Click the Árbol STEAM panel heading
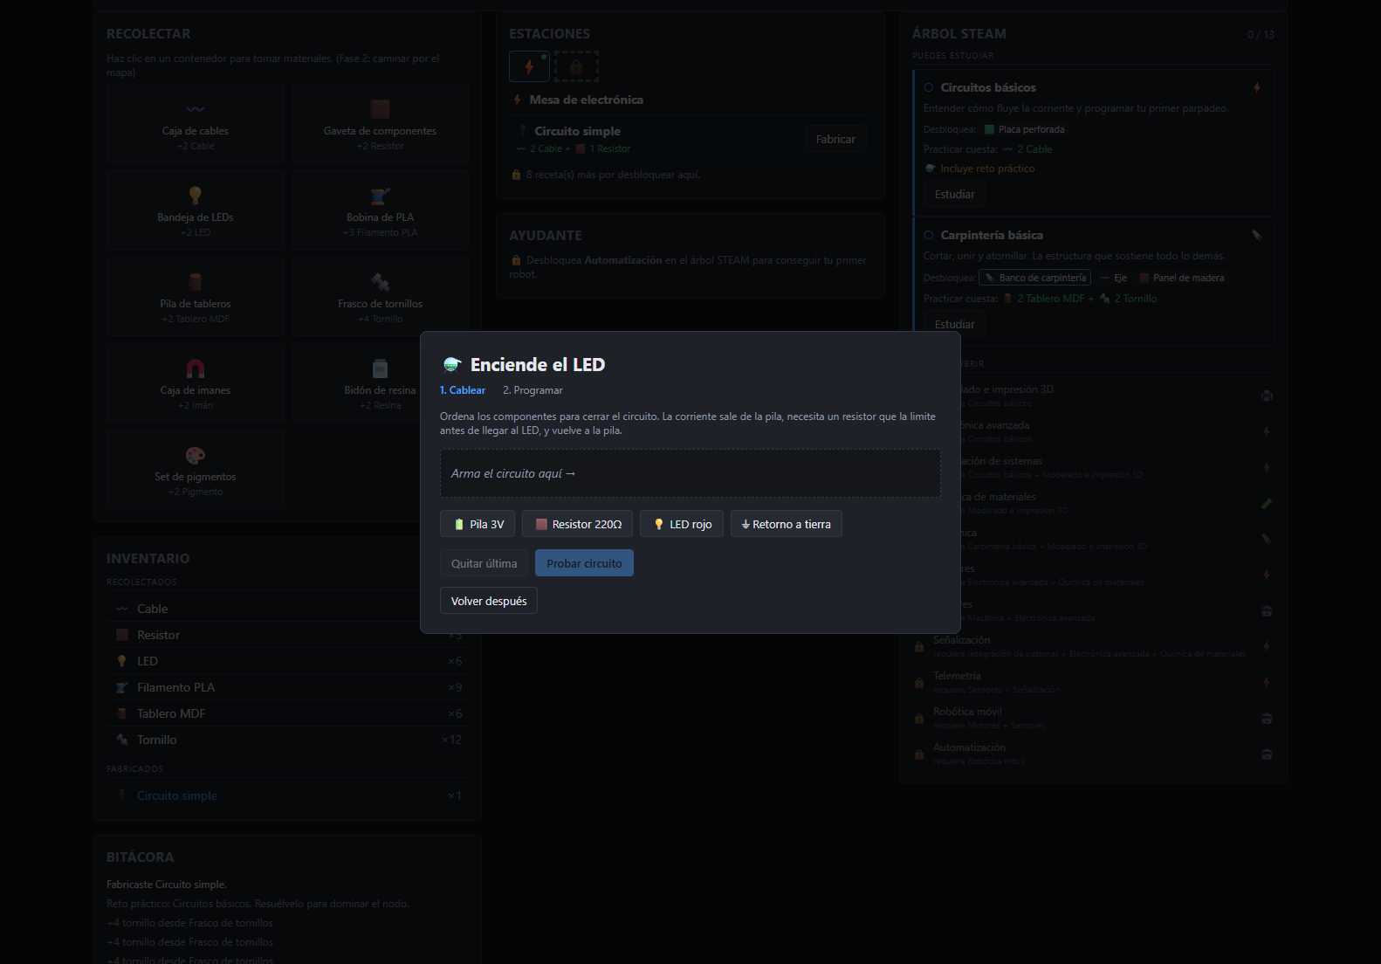Screen dimensions: 1381x964 (959, 34)
